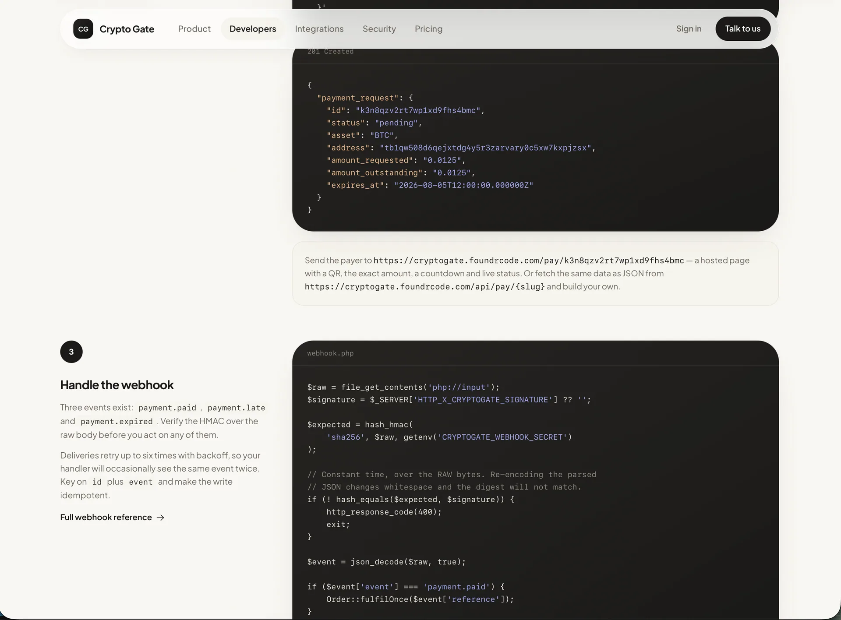Click the json_decode code line

pos(386,562)
